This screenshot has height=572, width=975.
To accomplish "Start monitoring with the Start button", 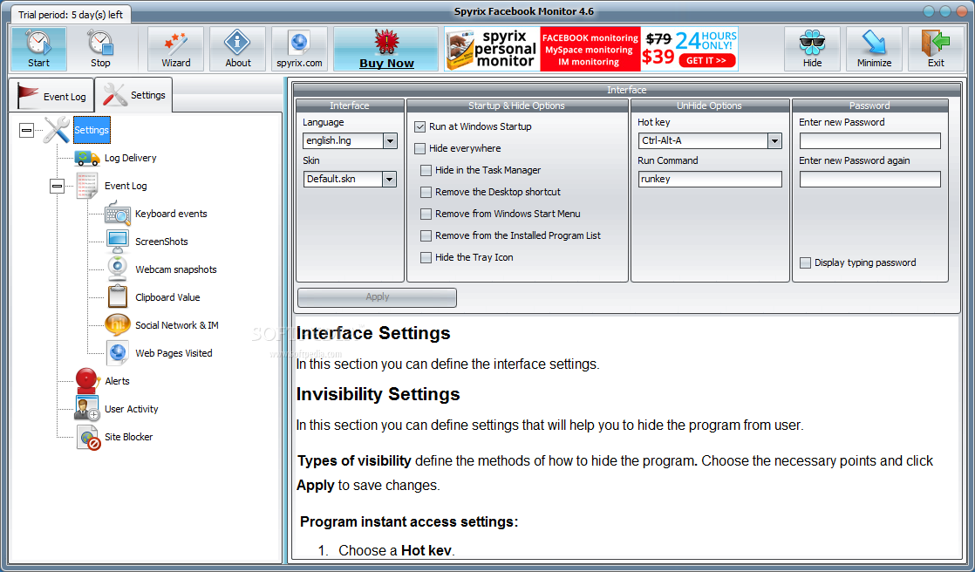I will (38, 49).
